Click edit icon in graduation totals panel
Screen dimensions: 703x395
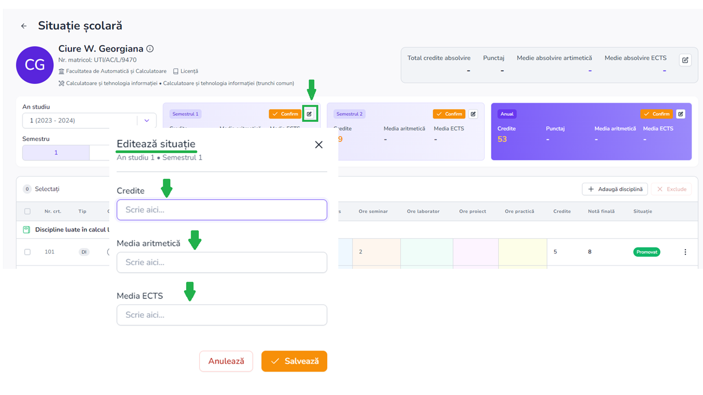(685, 60)
